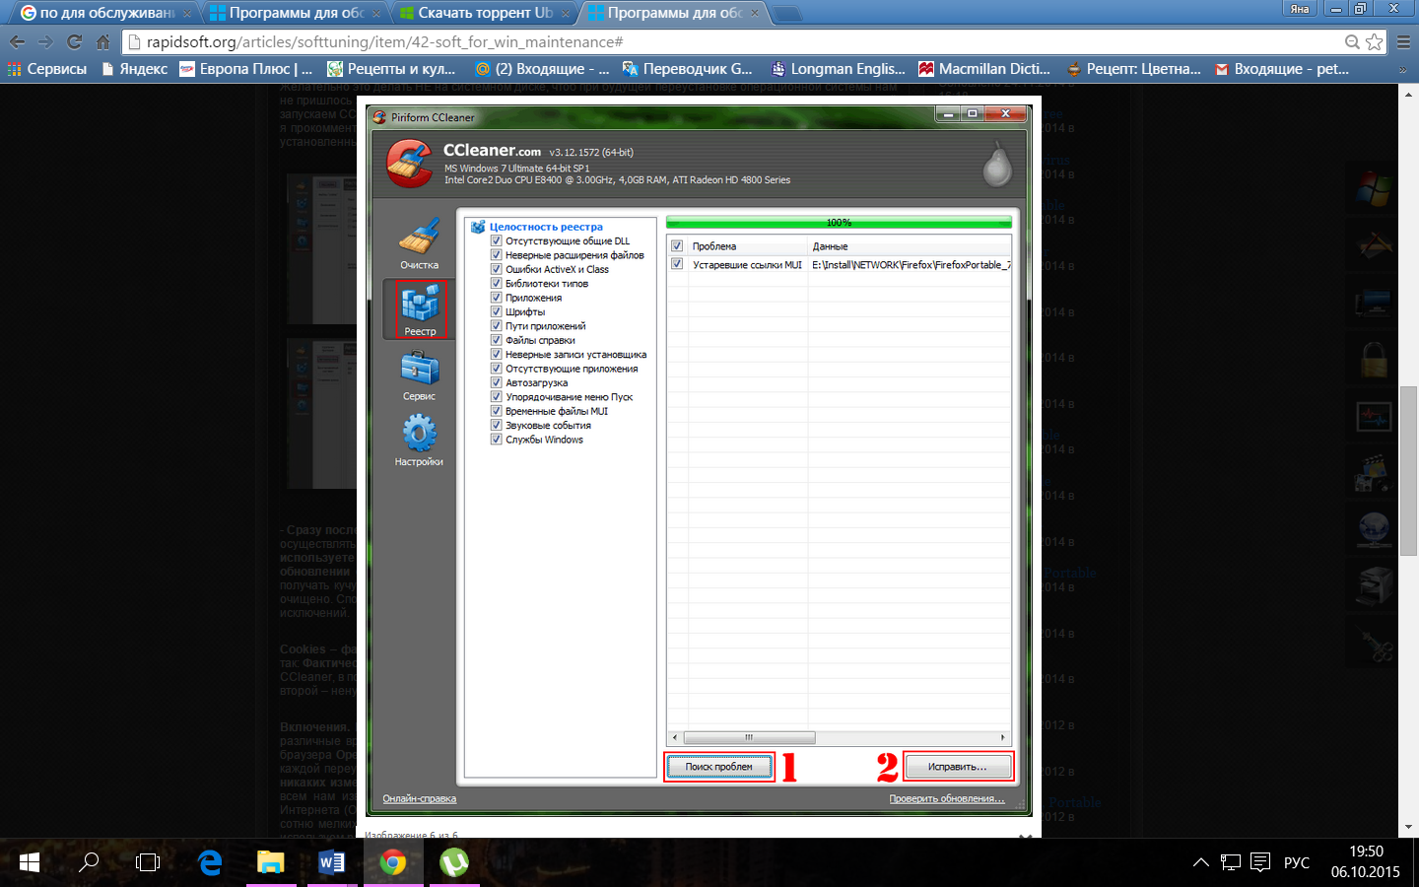Show hidden bookmarks with the overflow chevron
The width and height of the screenshot is (1419, 887).
(x=1403, y=69)
